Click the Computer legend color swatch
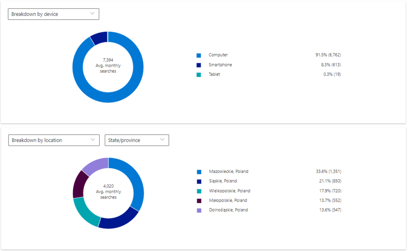 coord(199,55)
